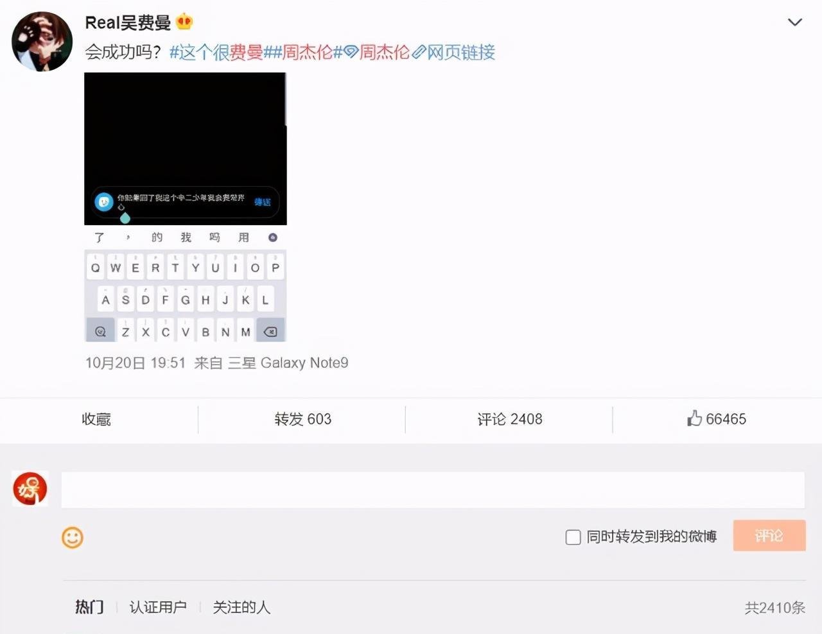Click 评论 2408 to view comments
This screenshot has height=634, width=822.
click(509, 418)
